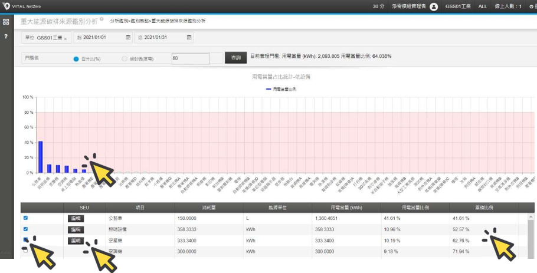The width and height of the screenshot is (537, 273).
Task: Select the 絕對值(度電) radio button
Action: 124,59
